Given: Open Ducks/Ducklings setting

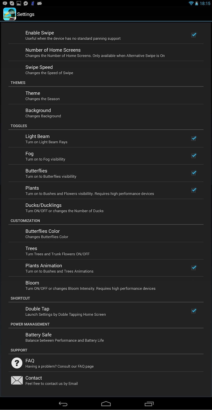Looking at the screenshot, I should point(106,208).
